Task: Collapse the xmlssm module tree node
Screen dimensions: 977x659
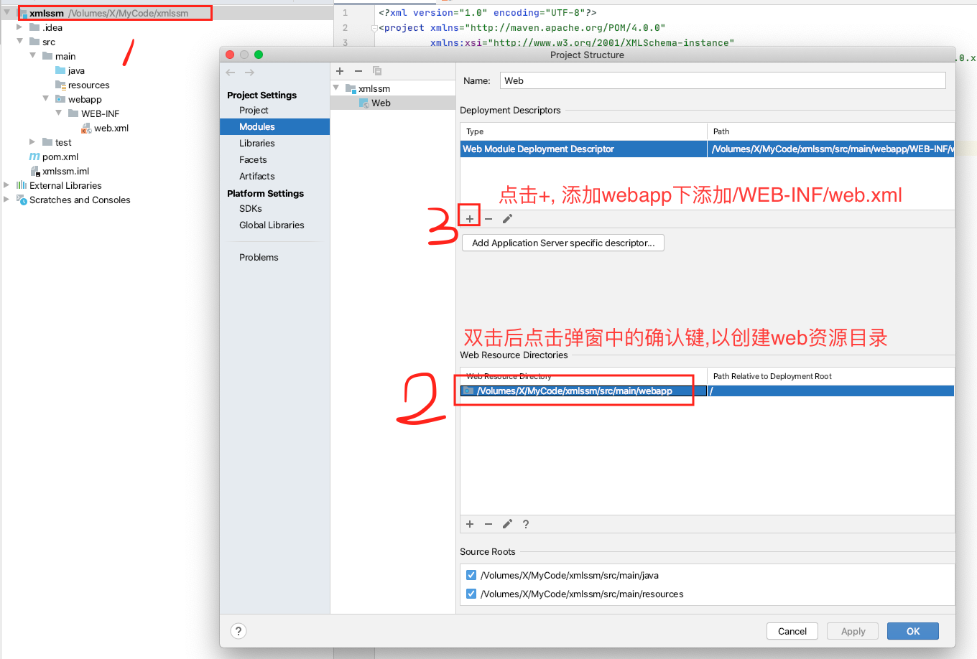Action: coord(336,88)
